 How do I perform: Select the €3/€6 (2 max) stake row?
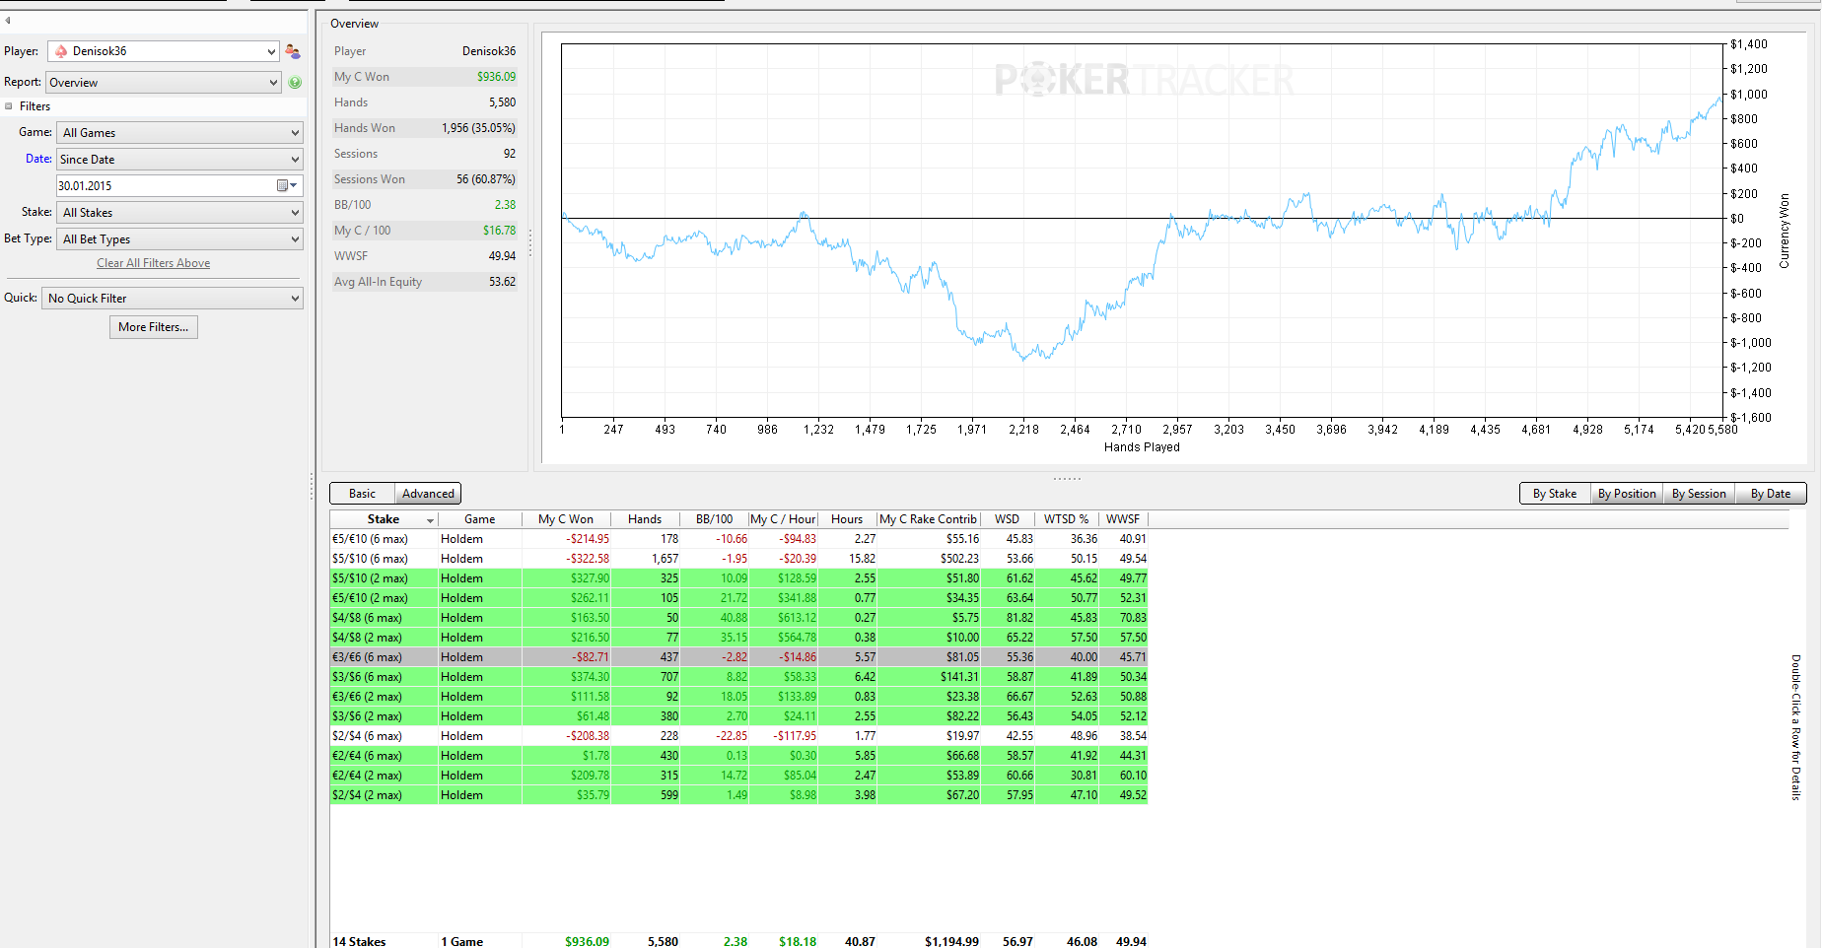739,697
